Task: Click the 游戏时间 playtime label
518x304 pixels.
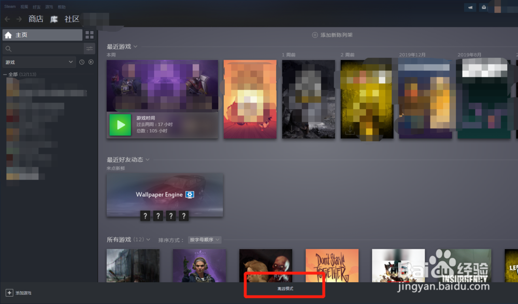Action: coord(146,118)
